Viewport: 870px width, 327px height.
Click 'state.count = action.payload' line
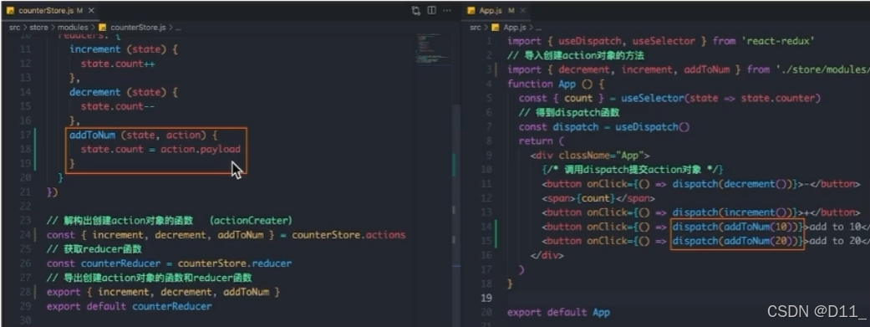coord(160,150)
